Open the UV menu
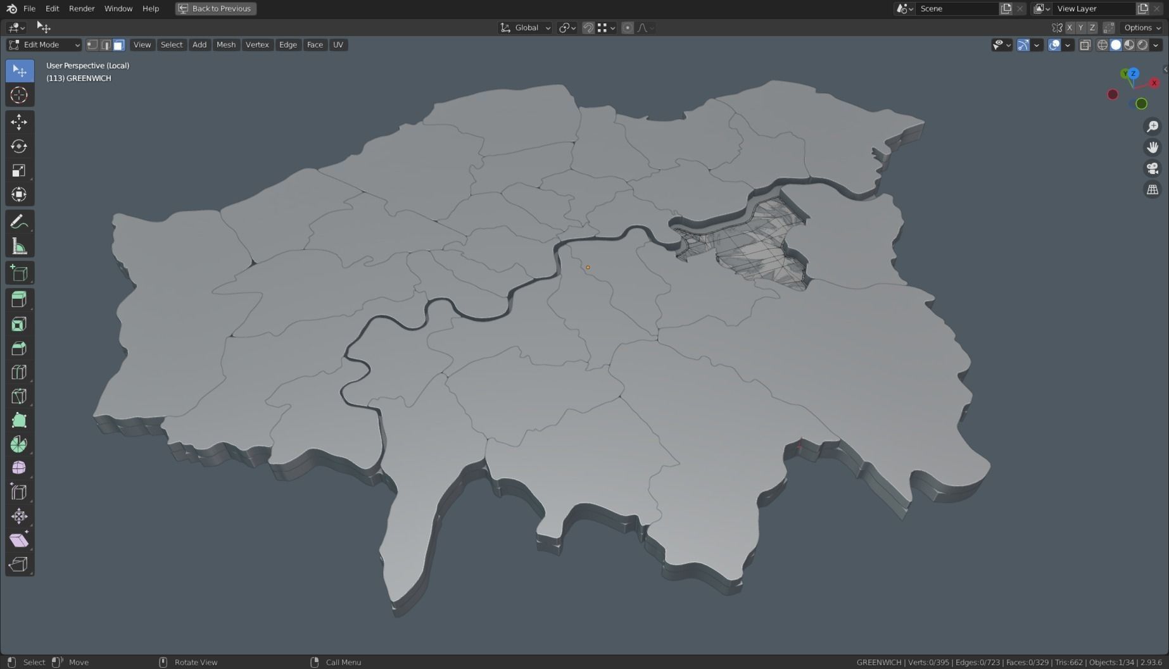Viewport: 1169px width, 669px height. [338, 45]
